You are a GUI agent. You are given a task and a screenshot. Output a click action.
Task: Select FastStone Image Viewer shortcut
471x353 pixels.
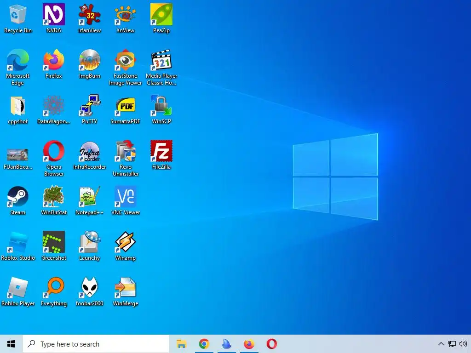pyautogui.click(x=125, y=67)
